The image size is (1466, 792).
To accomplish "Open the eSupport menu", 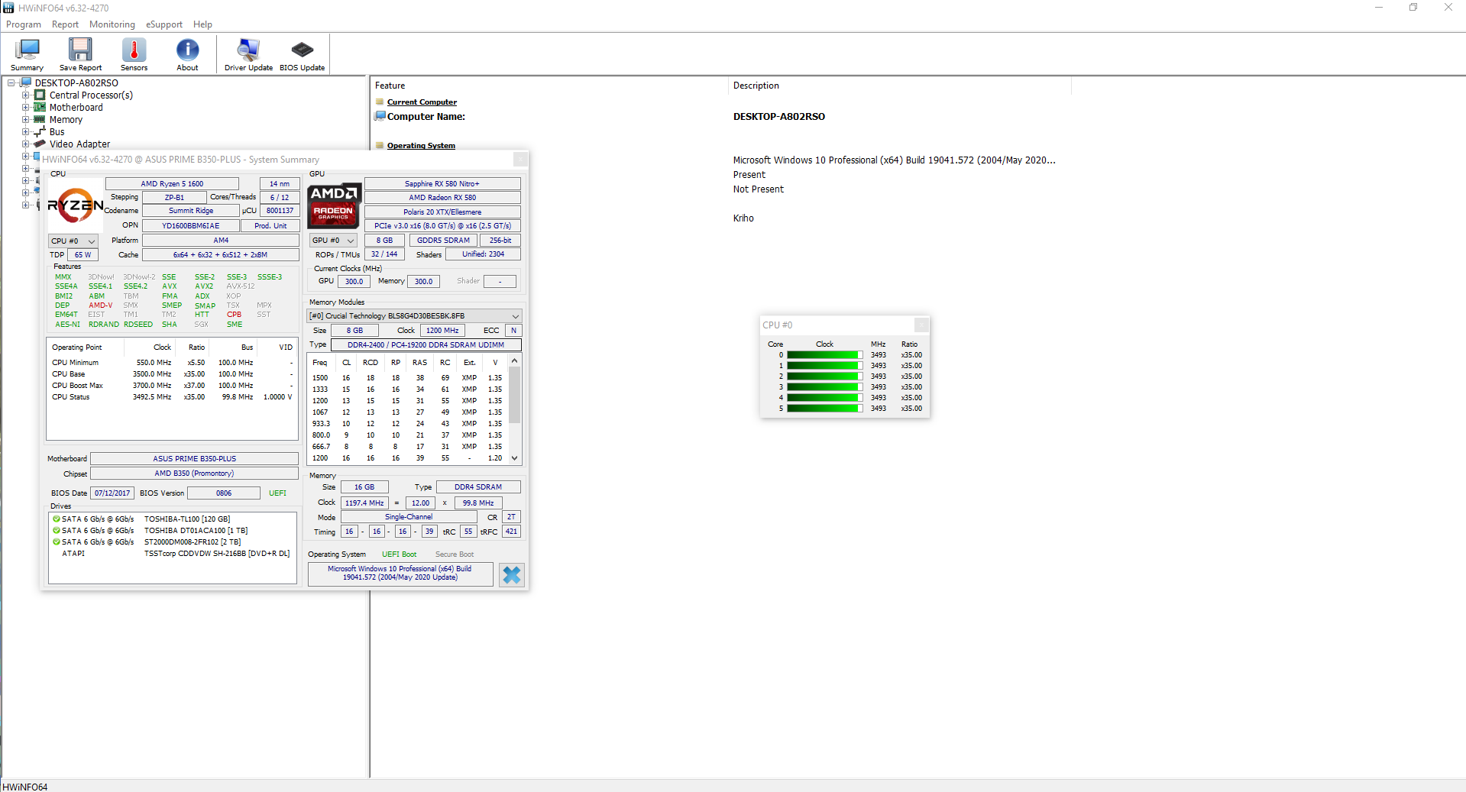I will (x=164, y=24).
